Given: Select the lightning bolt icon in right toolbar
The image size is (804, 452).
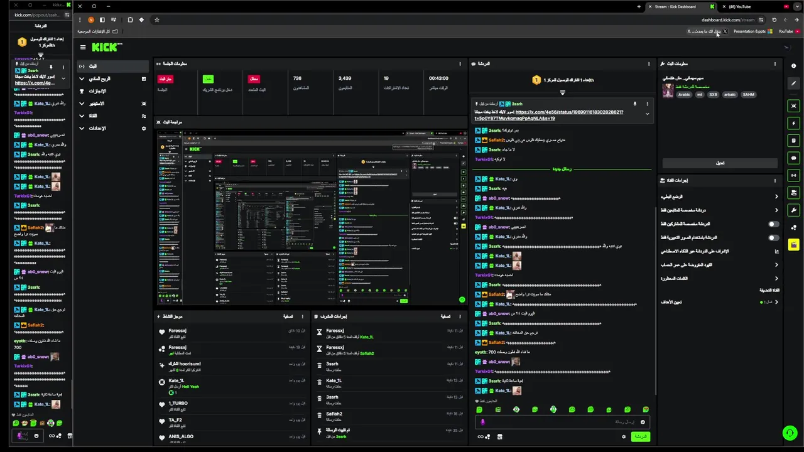Looking at the screenshot, I should click(794, 123).
